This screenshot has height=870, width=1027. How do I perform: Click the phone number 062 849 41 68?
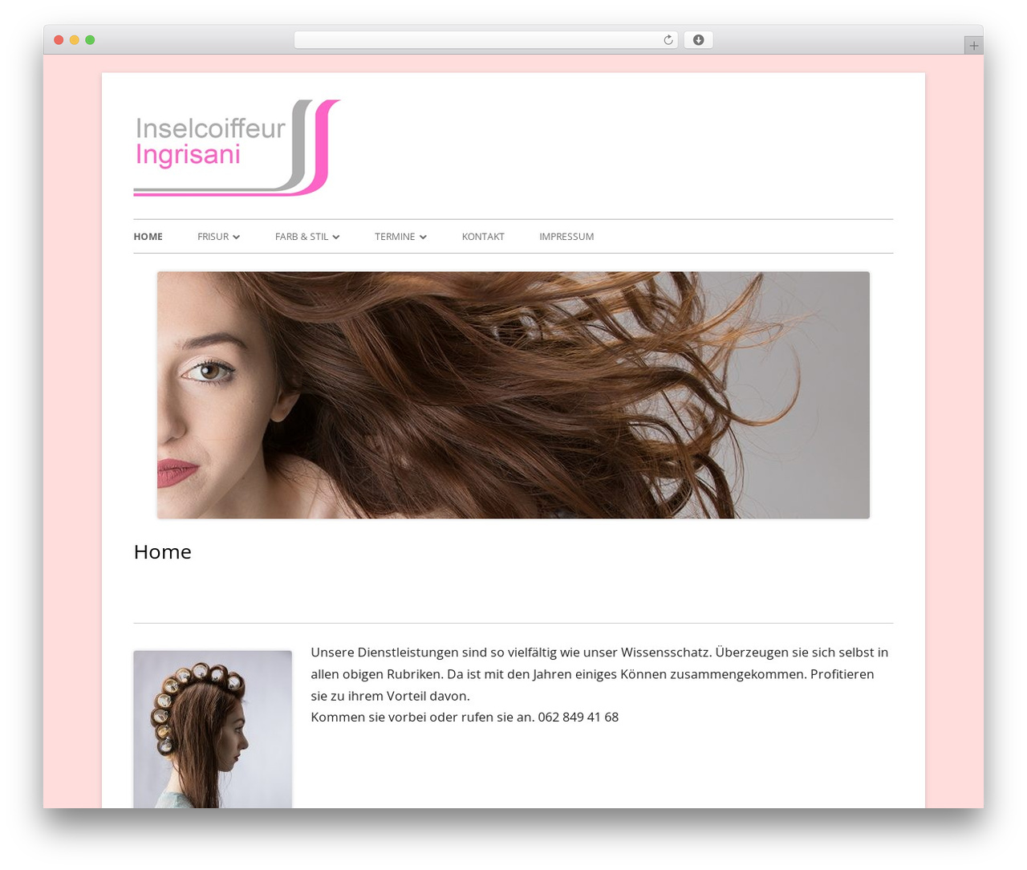tap(578, 718)
